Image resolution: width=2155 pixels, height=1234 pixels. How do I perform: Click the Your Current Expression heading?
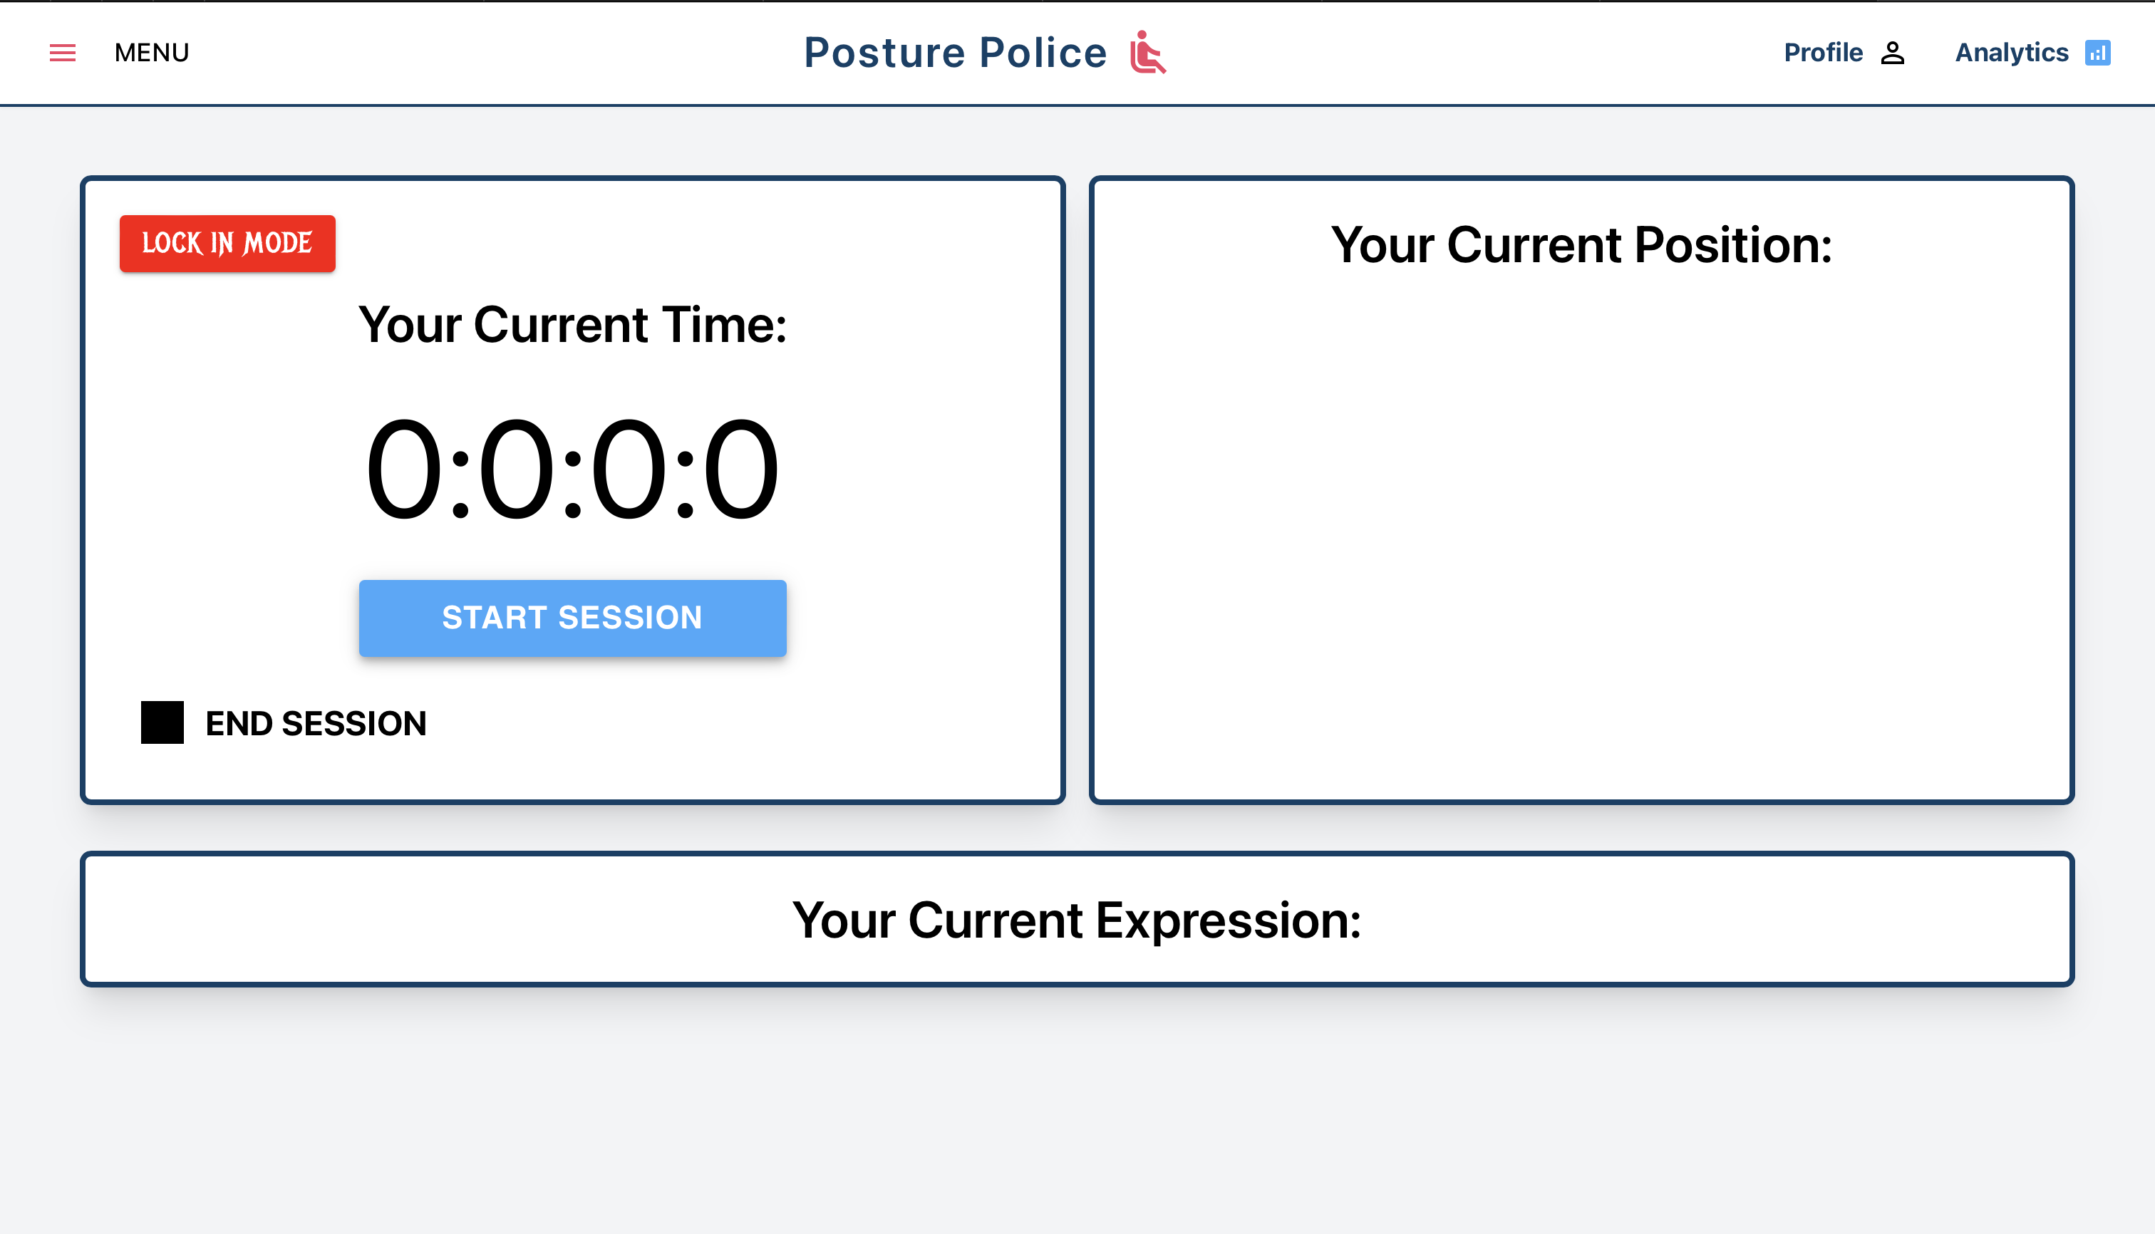1077,921
